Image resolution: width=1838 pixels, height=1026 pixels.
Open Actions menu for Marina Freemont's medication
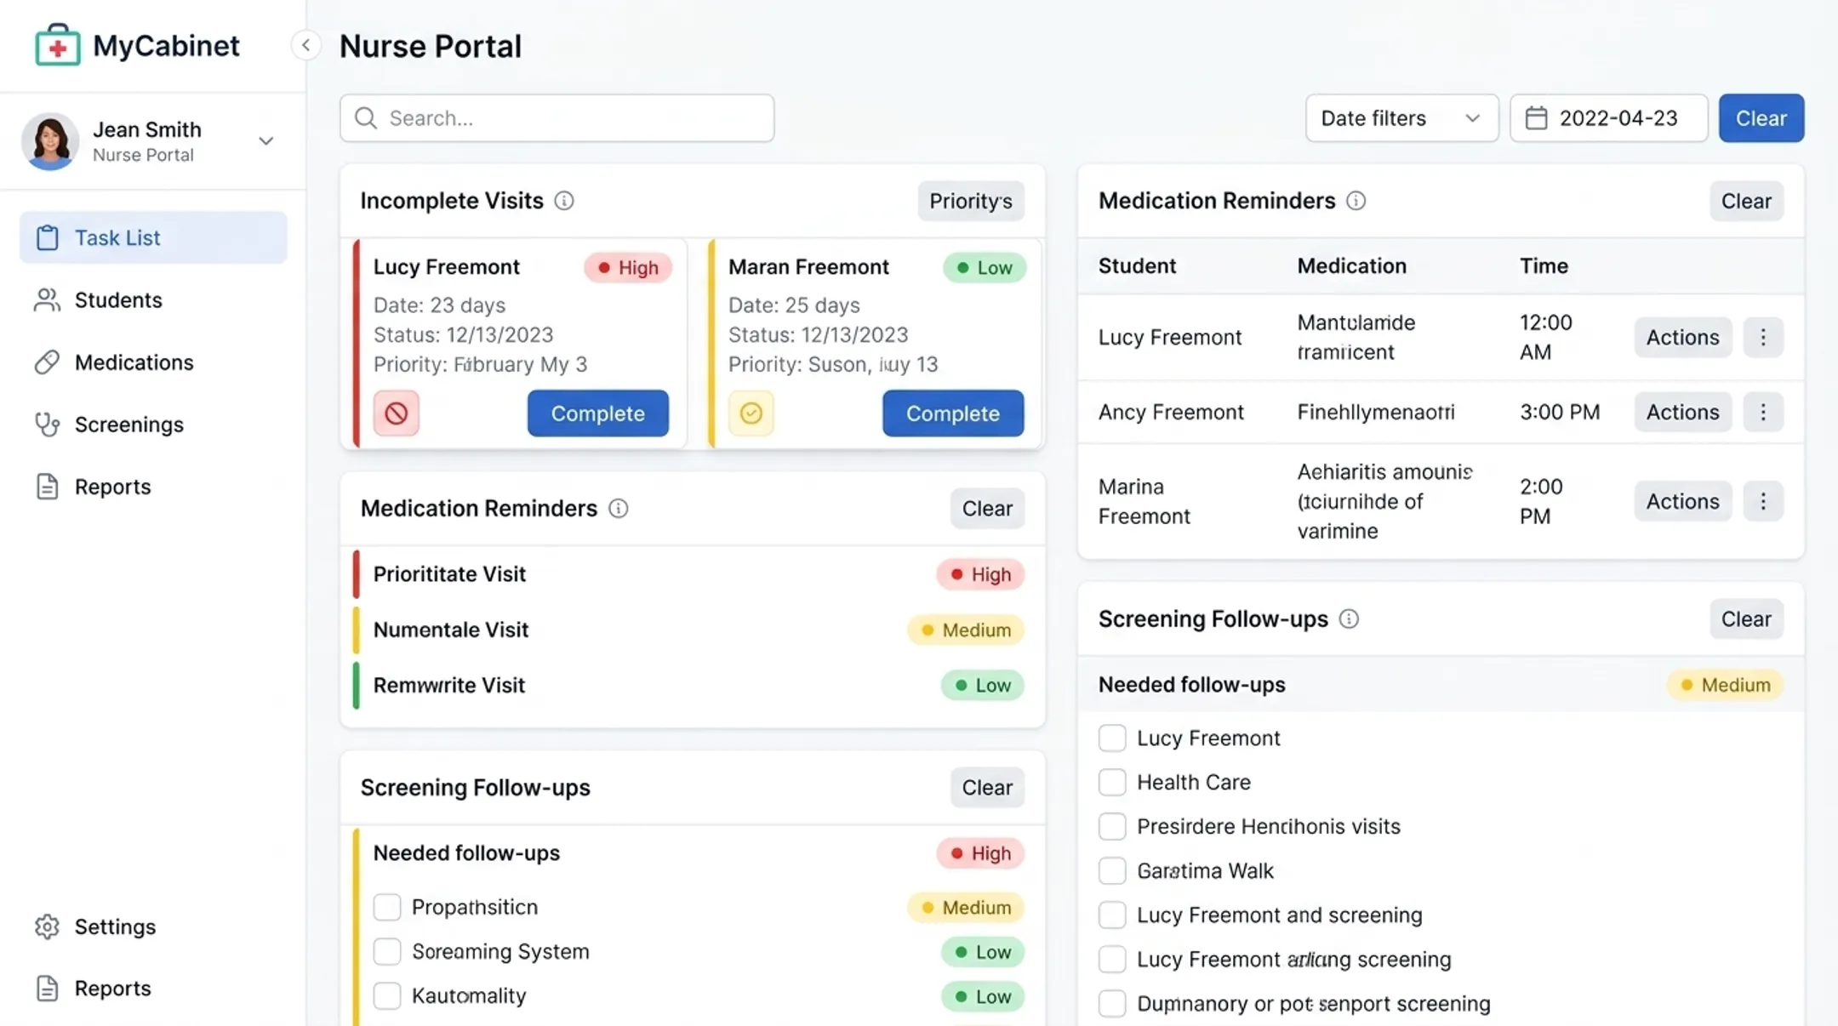[x=1682, y=502]
